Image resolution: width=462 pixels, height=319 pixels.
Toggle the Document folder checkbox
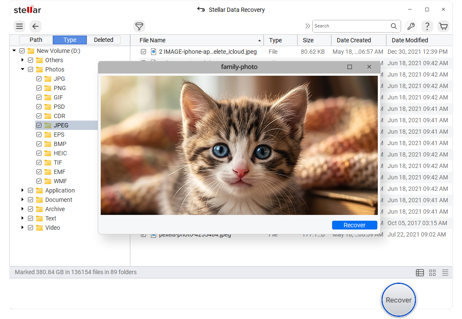pos(30,200)
